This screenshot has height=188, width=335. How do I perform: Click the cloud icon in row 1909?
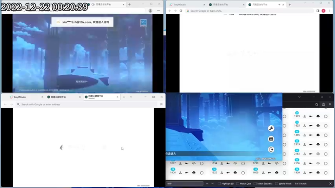point(318,173)
